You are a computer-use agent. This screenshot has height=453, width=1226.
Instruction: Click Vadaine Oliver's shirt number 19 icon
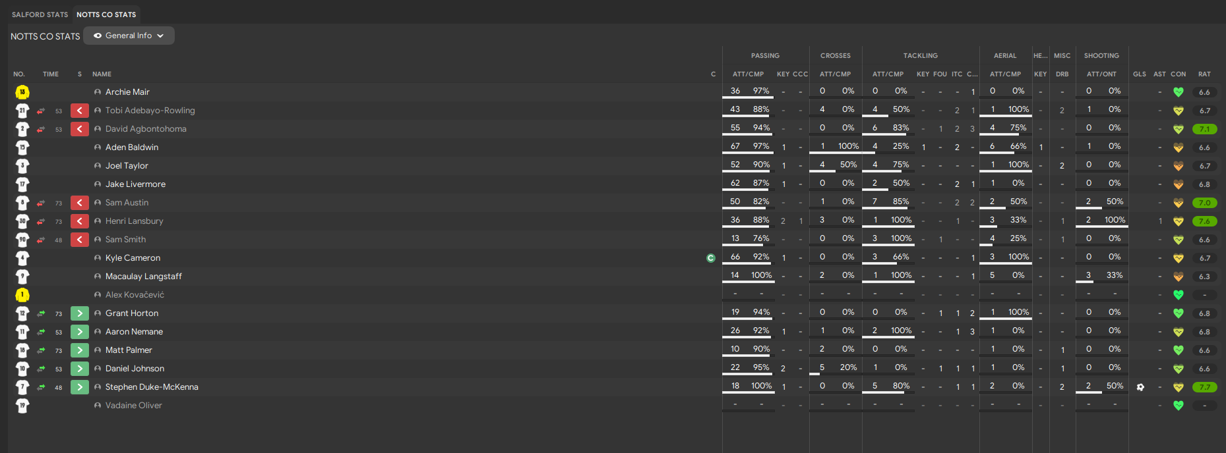point(22,406)
